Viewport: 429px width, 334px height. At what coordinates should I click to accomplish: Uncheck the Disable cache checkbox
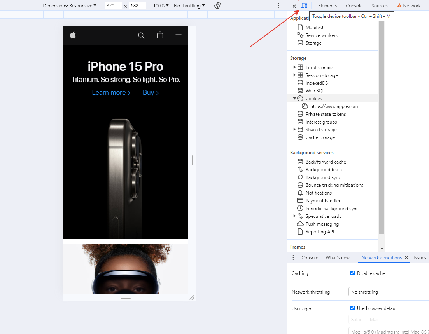352,273
